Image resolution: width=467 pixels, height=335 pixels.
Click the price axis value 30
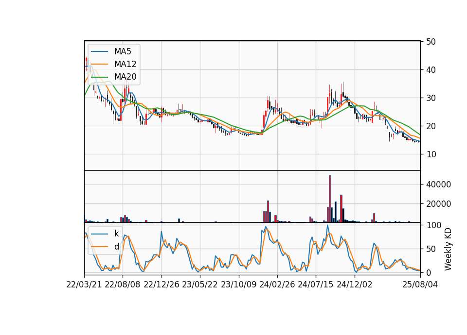click(x=431, y=98)
